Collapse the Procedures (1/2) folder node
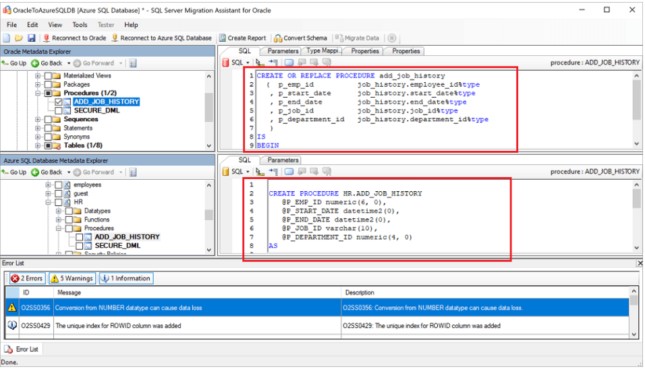 38,93
